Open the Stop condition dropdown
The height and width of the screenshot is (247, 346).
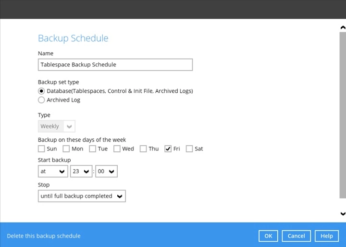point(82,196)
